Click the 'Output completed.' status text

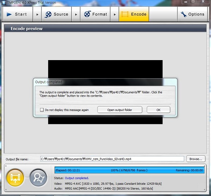[77, 178]
